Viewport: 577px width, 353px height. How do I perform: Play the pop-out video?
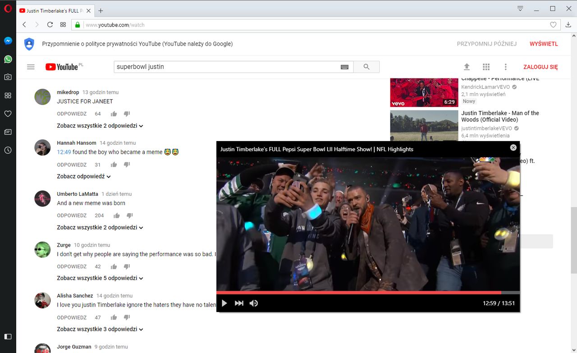(x=224, y=303)
